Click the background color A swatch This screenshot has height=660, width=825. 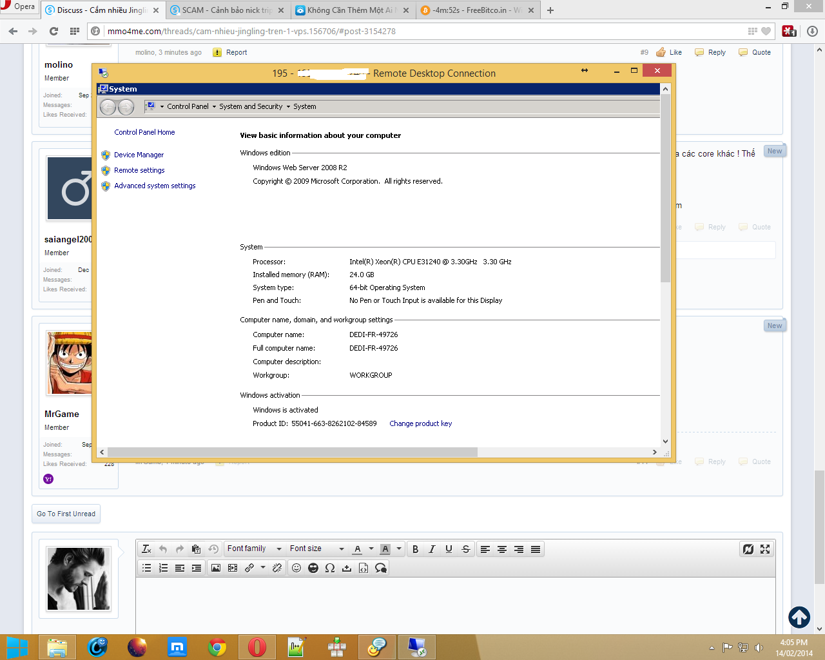pos(385,549)
